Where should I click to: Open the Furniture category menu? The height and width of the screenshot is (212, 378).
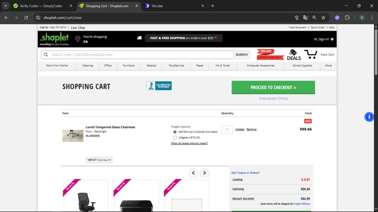pyautogui.click(x=129, y=65)
